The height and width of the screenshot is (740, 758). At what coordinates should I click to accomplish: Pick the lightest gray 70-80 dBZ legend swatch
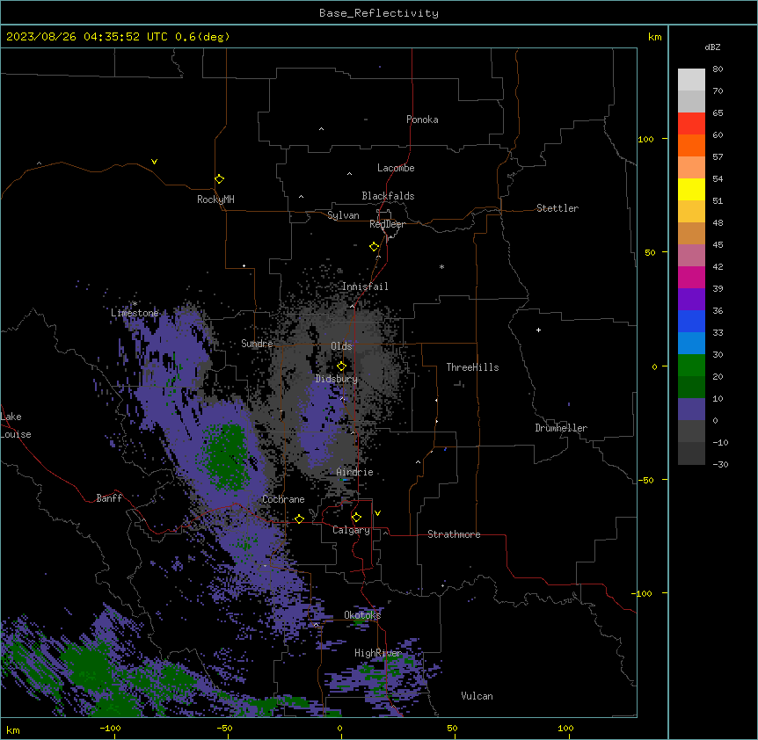click(x=691, y=80)
